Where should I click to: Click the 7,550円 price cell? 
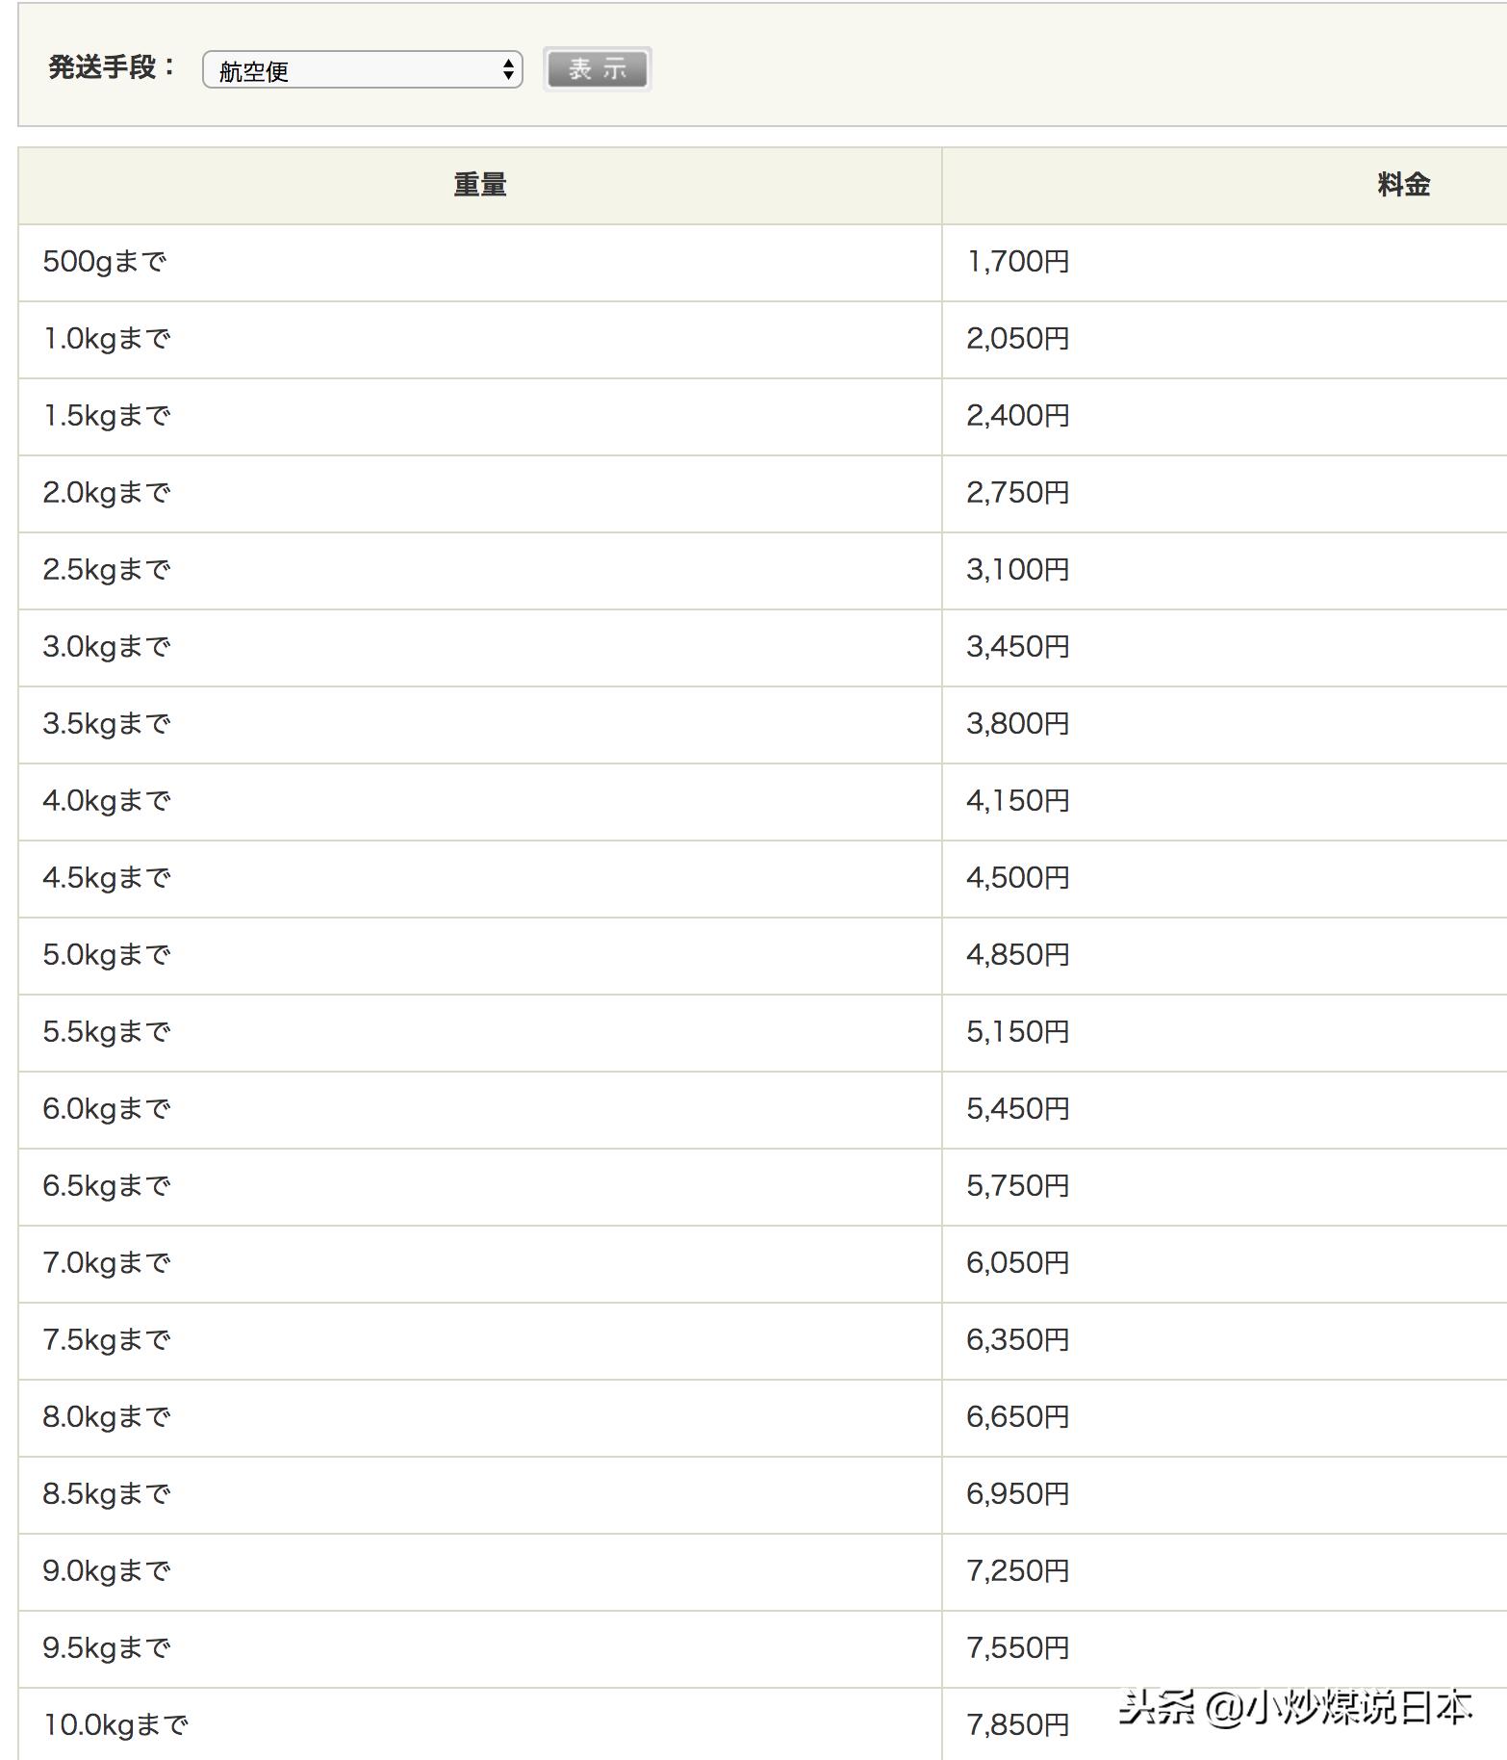(1017, 1648)
